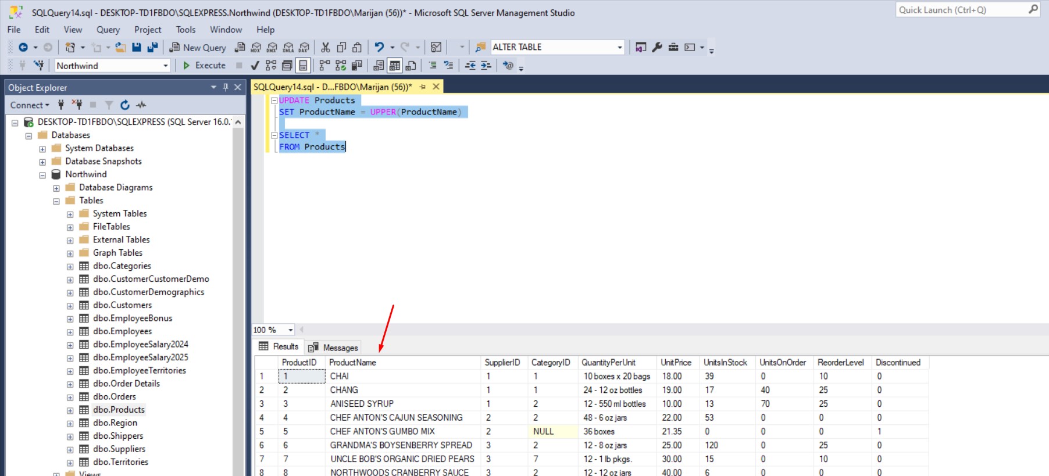
Task: Click the Toolbox icon
Action: 673,48
